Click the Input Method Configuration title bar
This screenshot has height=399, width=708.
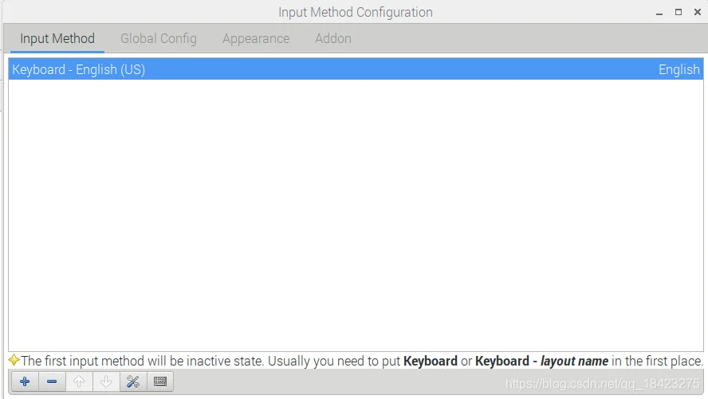point(356,12)
